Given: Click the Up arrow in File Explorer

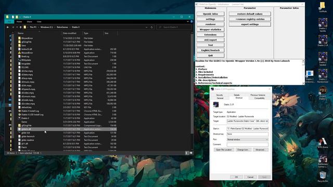Looking at the screenshot, I should pyautogui.click(x=21, y=27).
